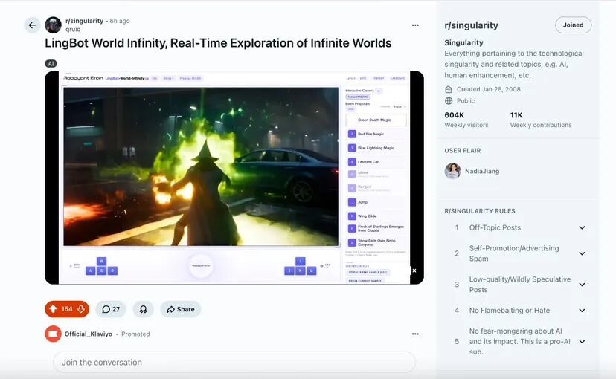This screenshot has width=616, height=379.
Task: Click the Join the conversation comment field
Action: point(234,362)
